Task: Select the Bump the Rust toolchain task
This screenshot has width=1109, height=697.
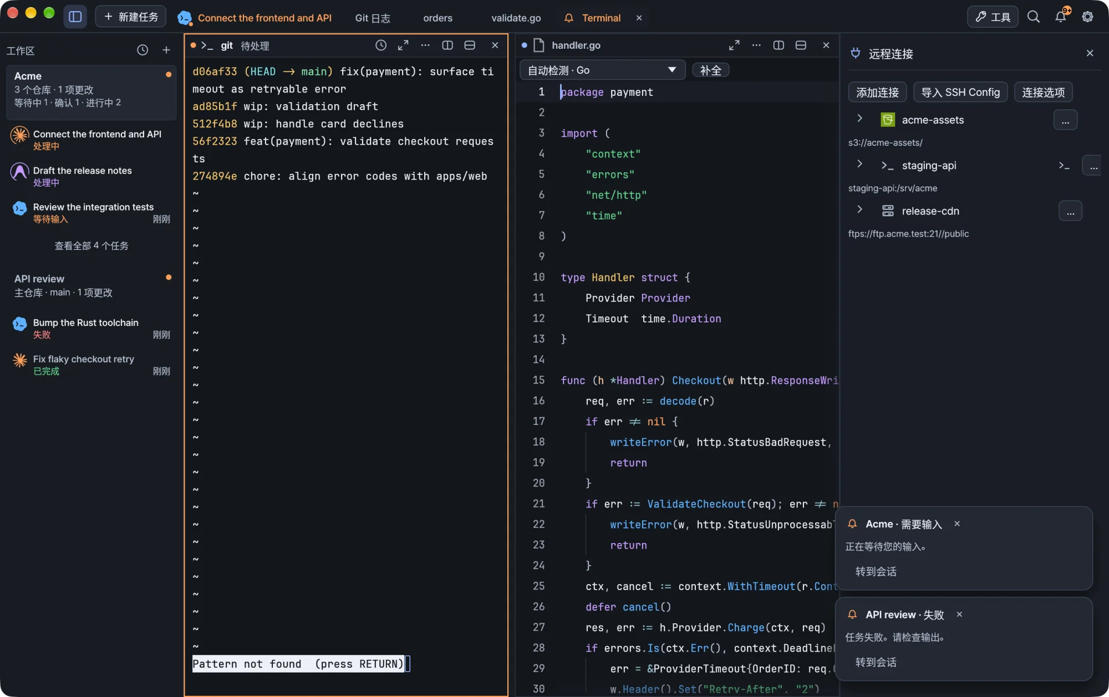Action: [91, 328]
